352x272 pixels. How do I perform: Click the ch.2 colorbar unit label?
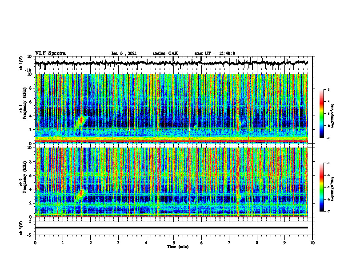click(332, 189)
